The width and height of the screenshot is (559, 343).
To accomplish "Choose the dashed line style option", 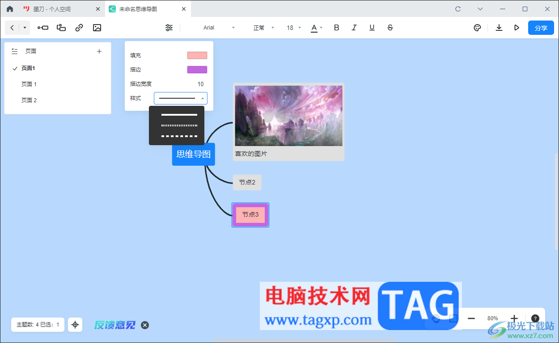I will [179, 136].
